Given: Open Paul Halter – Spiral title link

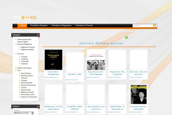Looking at the screenshot, I should (x=75, y=74).
